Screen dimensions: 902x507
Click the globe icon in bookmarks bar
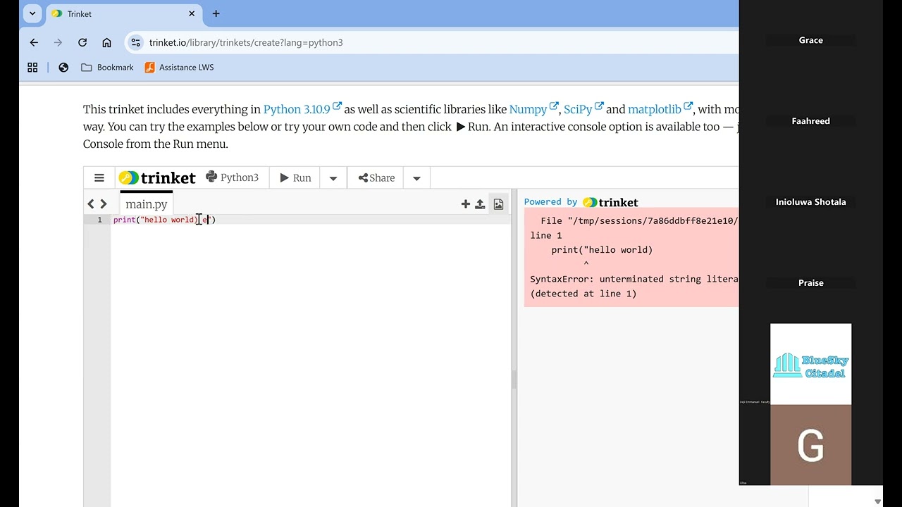click(63, 68)
